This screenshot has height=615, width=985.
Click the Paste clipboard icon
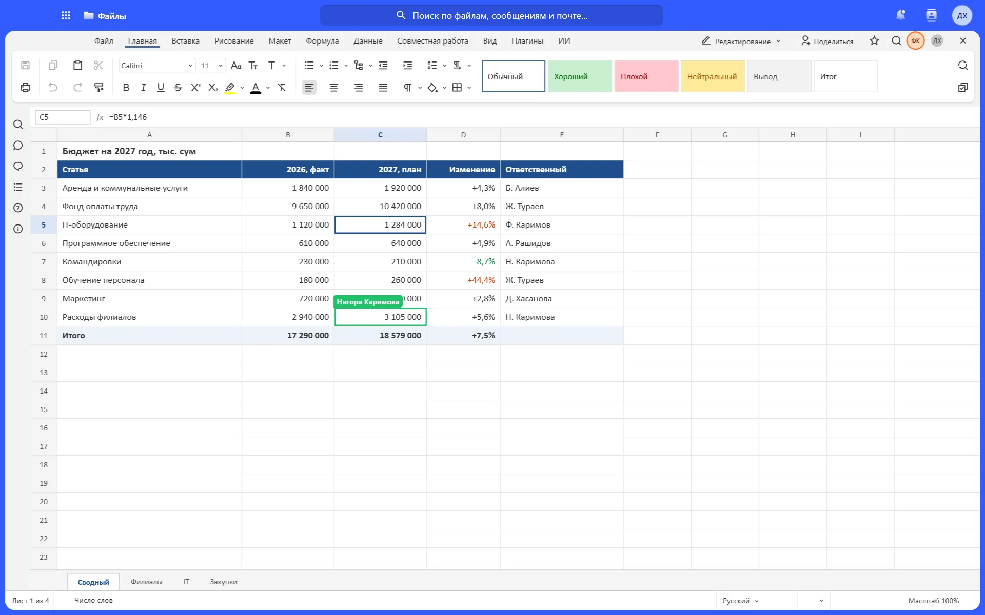(x=77, y=65)
